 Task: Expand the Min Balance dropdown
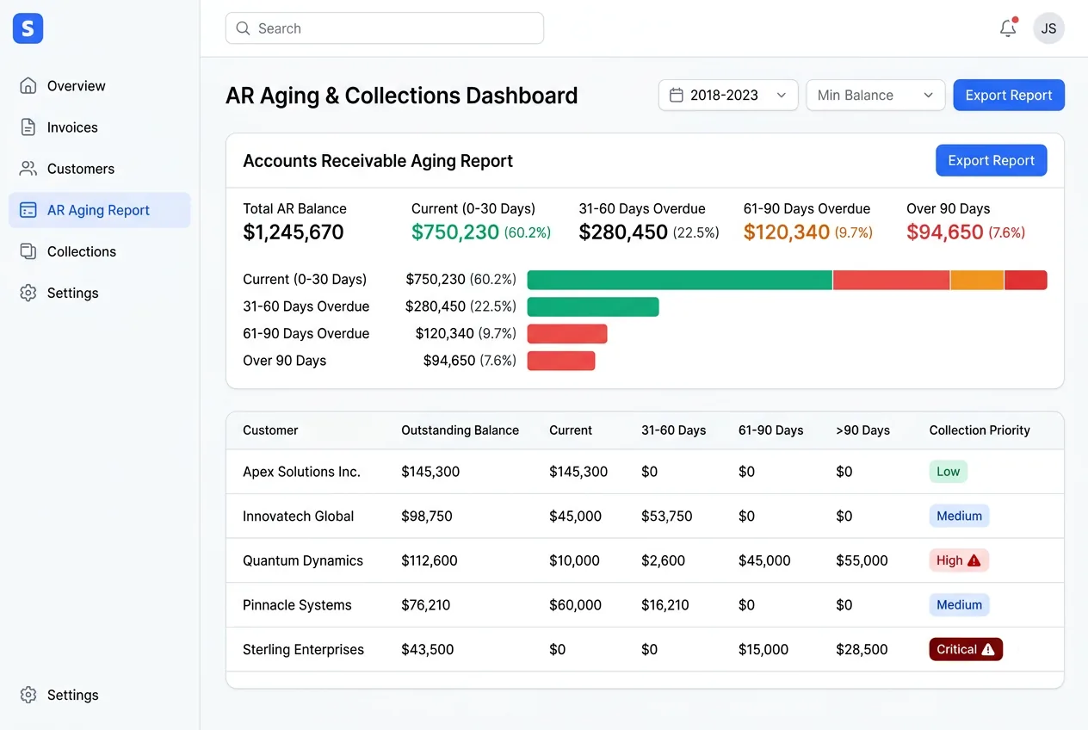point(875,95)
